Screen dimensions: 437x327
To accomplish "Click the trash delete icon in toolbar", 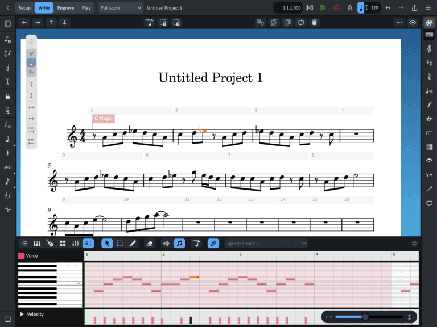I will click(x=315, y=23).
